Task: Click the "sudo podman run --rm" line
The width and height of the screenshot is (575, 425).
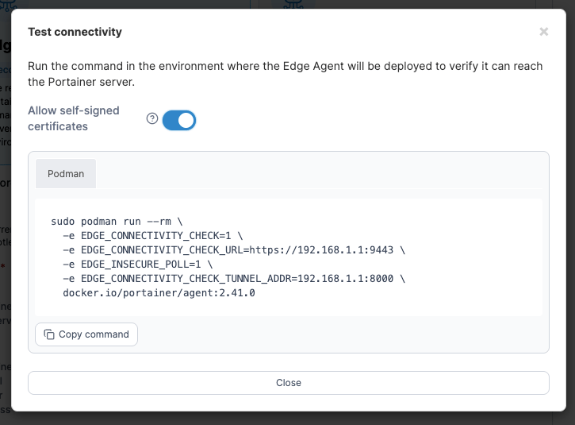Action: point(117,222)
